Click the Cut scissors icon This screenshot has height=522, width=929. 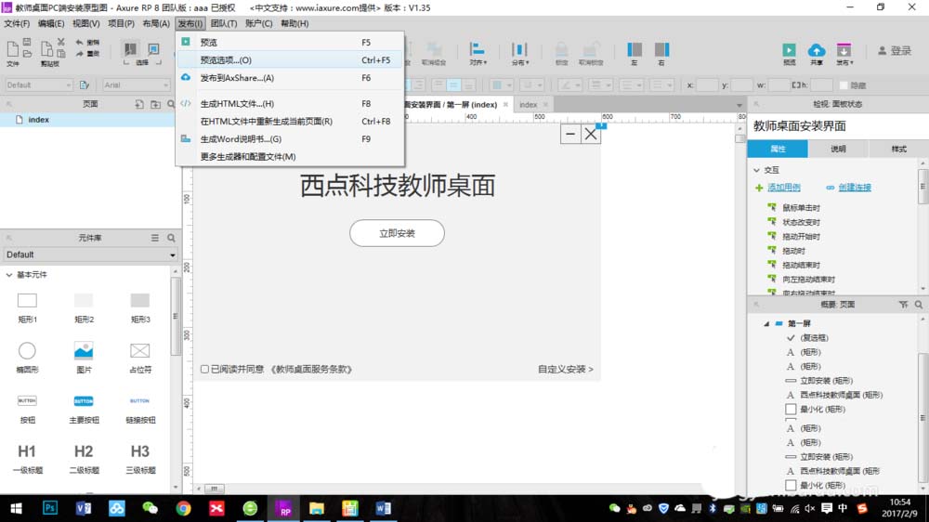click(x=61, y=42)
